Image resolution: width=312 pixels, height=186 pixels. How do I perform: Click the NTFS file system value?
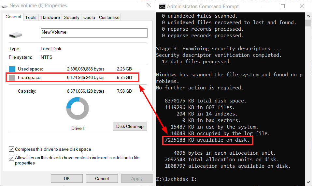coord(47,57)
